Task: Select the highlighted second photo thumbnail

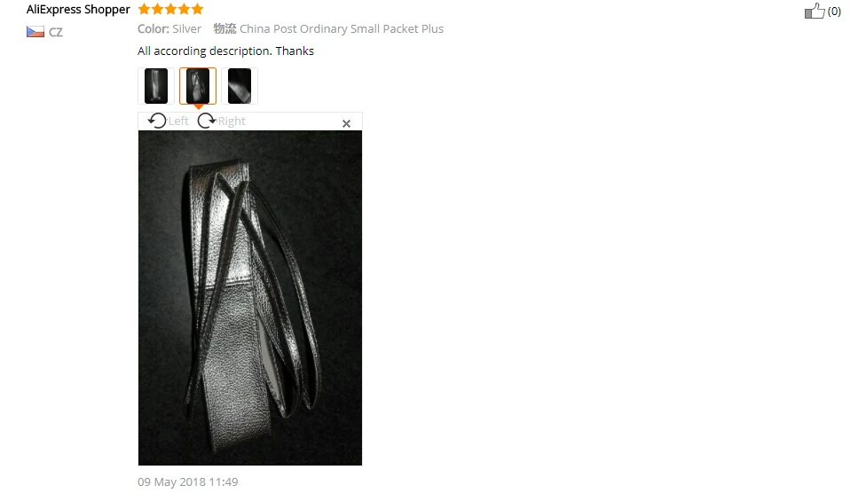Action: [x=198, y=86]
